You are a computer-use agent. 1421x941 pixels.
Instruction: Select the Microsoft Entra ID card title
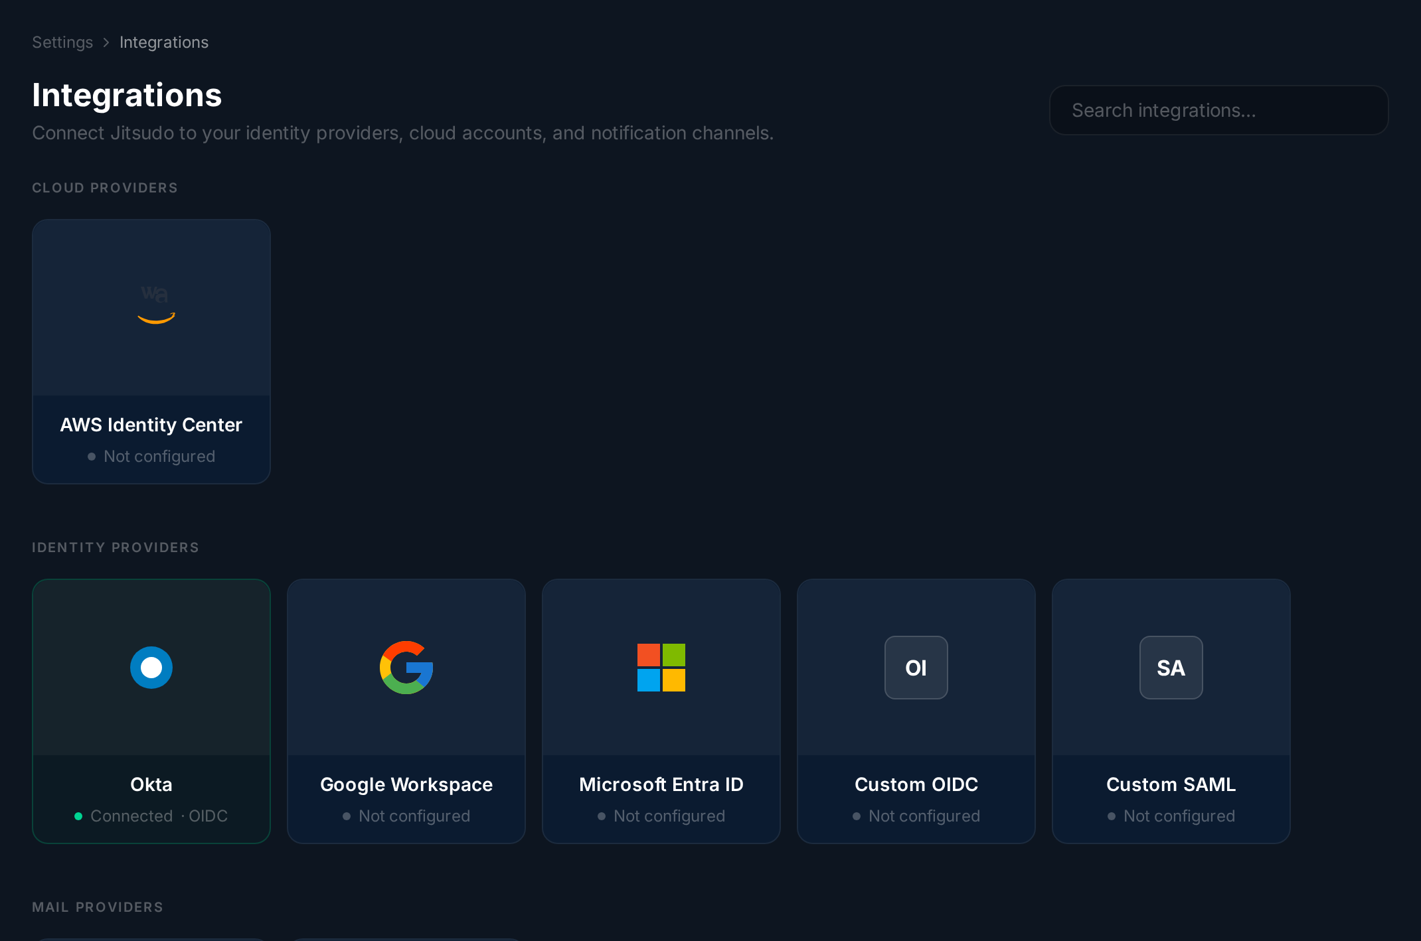[x=661, y=784]
